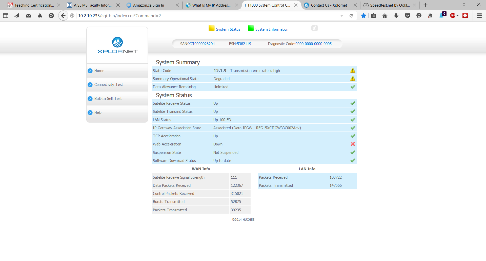Switch to Amazon.ca Sign In tab
486x261 pixels.
(152, 5)
